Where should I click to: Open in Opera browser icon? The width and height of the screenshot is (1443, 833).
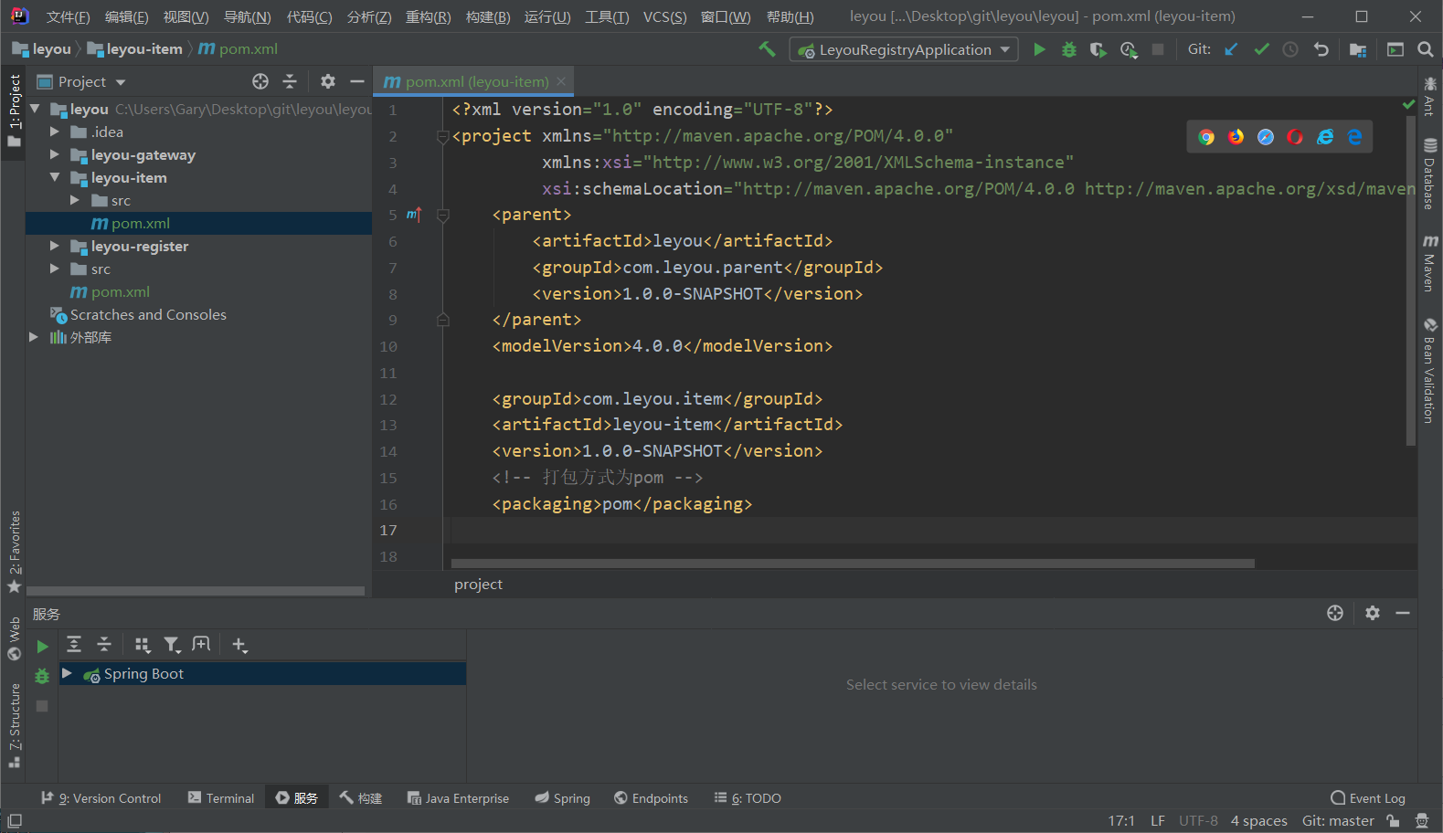(x=1295, y=137)
